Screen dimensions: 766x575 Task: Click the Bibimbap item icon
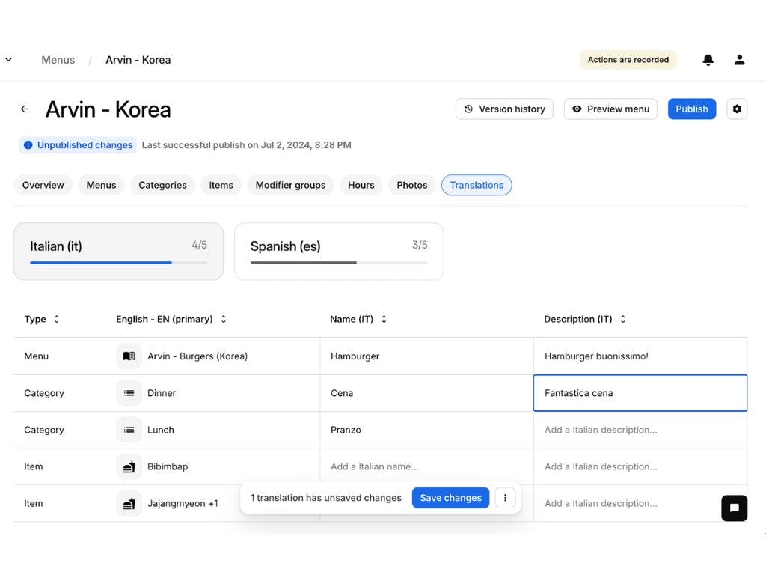[129, 466]
